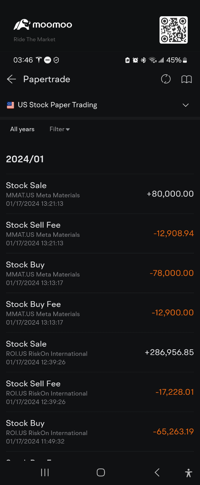The image size is (200, 485).
Task: Open the MMAT Stock Sell Fee entry
Action: [x=100, y=234]
